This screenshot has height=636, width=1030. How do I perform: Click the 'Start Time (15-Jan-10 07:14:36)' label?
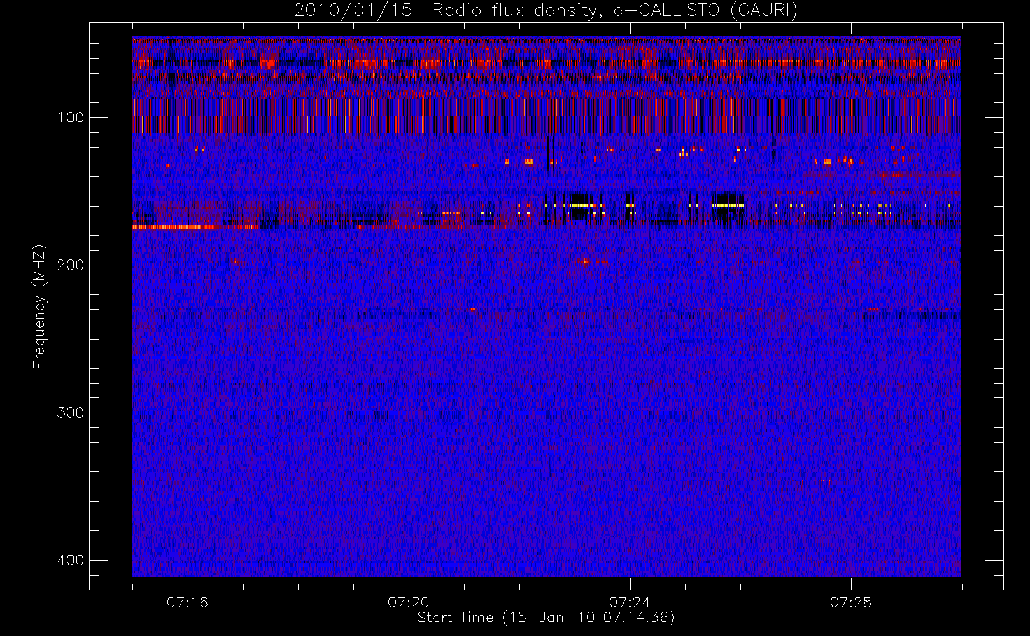point(546,618)
